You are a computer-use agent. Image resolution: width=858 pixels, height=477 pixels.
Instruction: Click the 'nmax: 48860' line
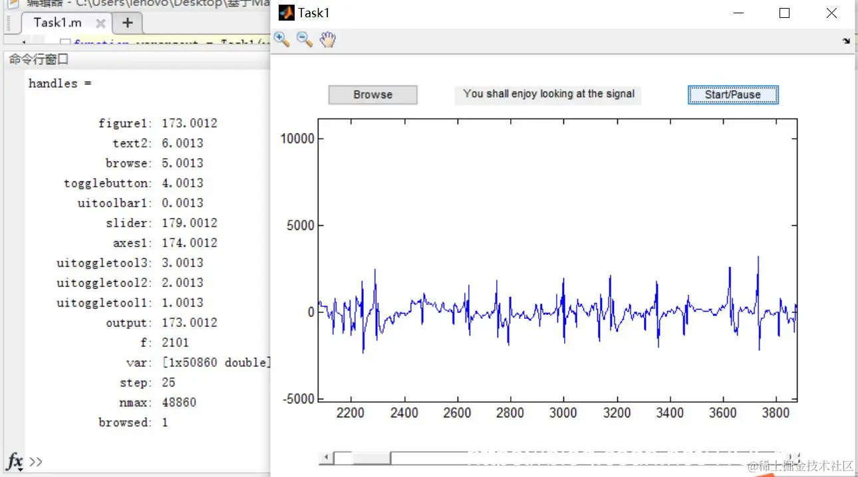pos(158,403)
